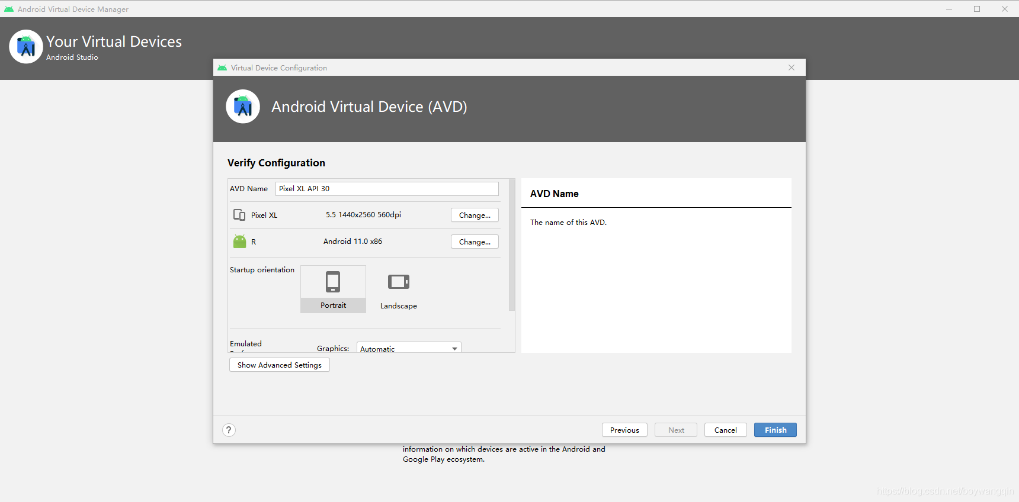The image size is (1019, 502).
Task: Close the Virtual Device Configuration dialog
Action: 792,67
